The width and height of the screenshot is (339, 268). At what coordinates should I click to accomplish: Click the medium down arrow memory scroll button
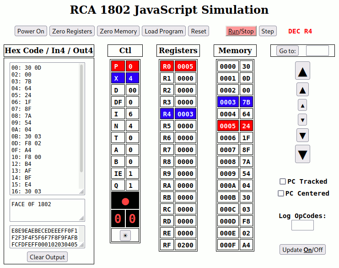click(302, 135)
